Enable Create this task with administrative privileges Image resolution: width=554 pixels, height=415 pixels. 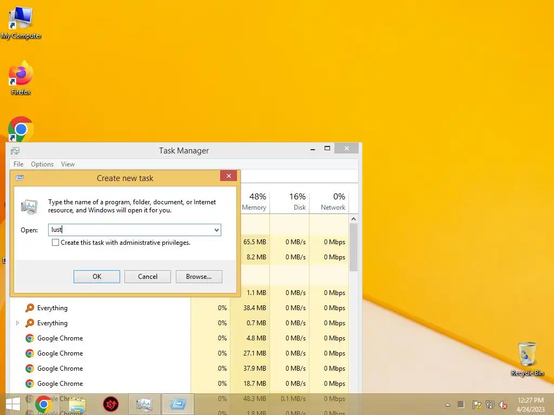click(x=56, y=243)
